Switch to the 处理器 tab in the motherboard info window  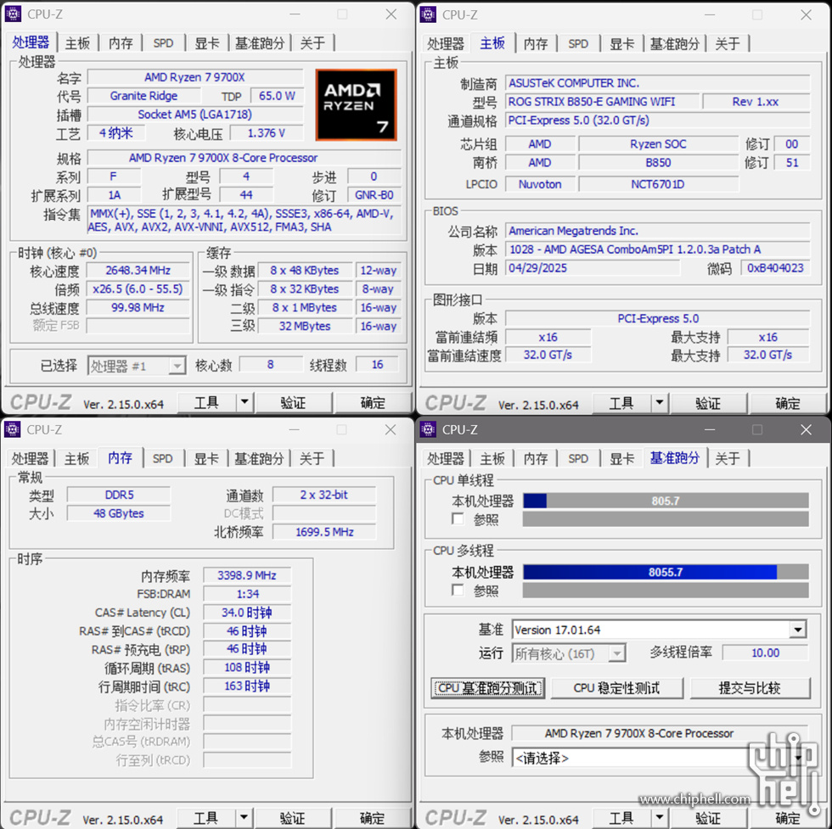tap(445, 43)
